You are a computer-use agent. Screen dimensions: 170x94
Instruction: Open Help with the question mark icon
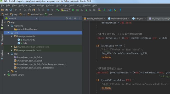[120, 10]
